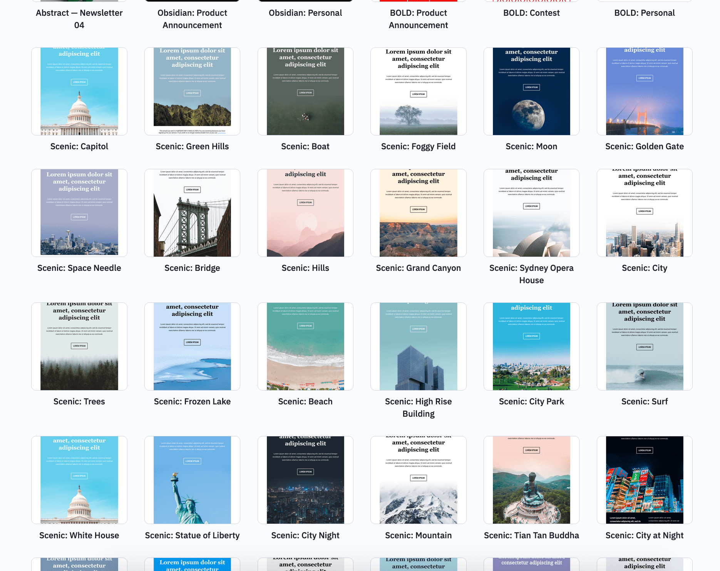The height and width of the screenshot is (571, 720).
Task: Click the Scenic: City at Night label
Action: (x=645, y=535)
